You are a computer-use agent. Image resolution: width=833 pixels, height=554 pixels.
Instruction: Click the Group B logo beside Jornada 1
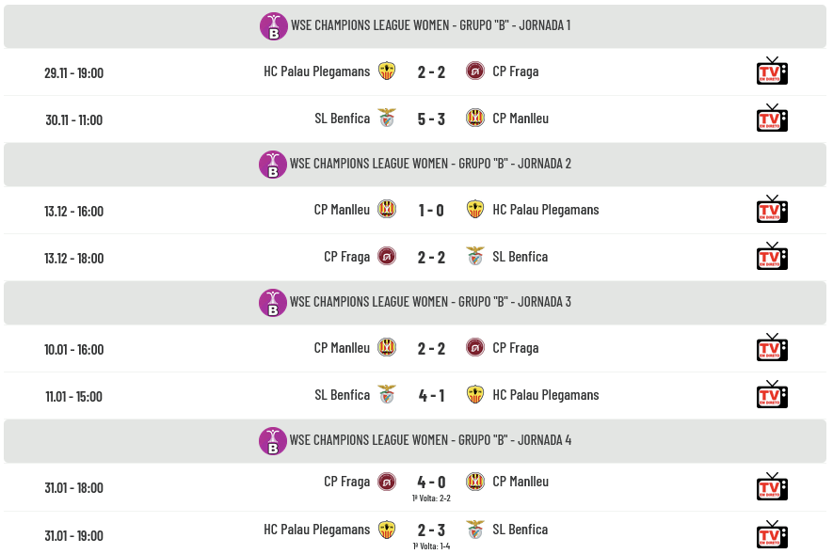[273, 26]
